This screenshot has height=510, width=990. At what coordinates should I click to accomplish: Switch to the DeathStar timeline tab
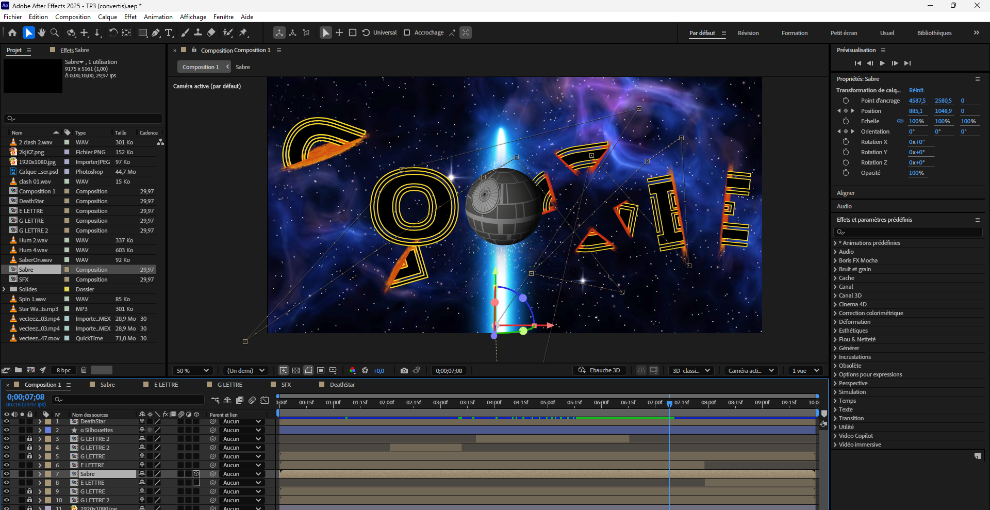[342, 385]
